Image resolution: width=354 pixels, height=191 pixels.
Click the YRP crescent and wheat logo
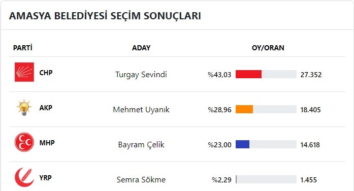pyautogui.click(x=24, y=177)
